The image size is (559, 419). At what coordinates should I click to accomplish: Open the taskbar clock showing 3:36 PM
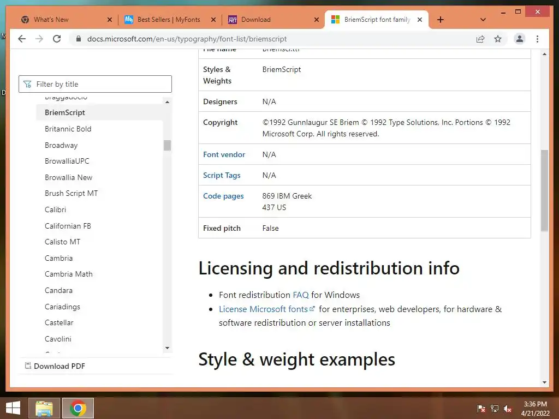click(535, 409)
